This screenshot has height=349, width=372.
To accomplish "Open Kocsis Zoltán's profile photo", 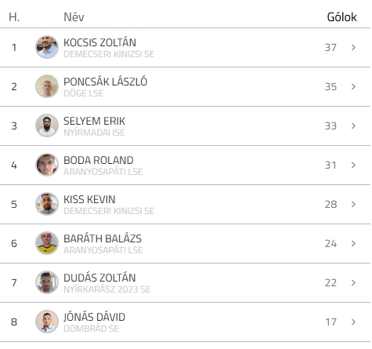I will click(47, 47).
